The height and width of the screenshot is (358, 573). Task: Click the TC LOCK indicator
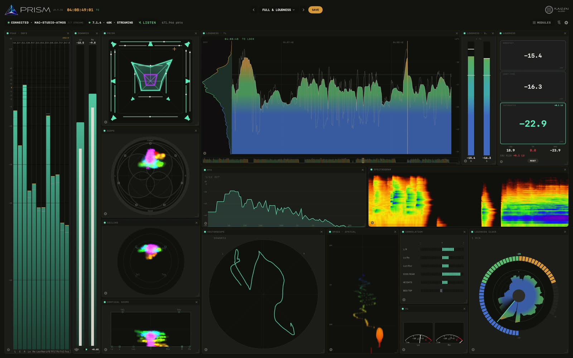[248, 39]
